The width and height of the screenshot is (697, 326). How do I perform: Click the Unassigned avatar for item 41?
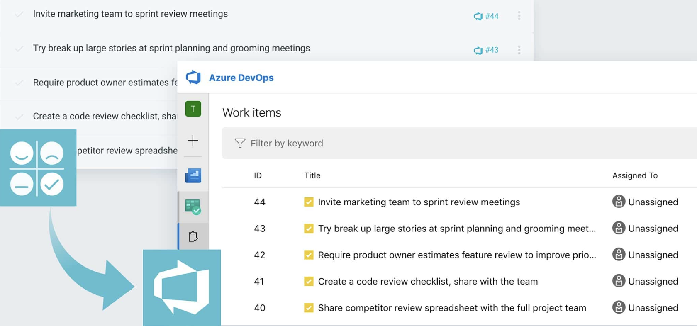pyautogui.click(x=619, y=281)
